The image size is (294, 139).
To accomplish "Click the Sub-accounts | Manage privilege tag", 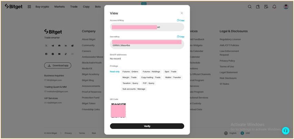I will 134,89.
